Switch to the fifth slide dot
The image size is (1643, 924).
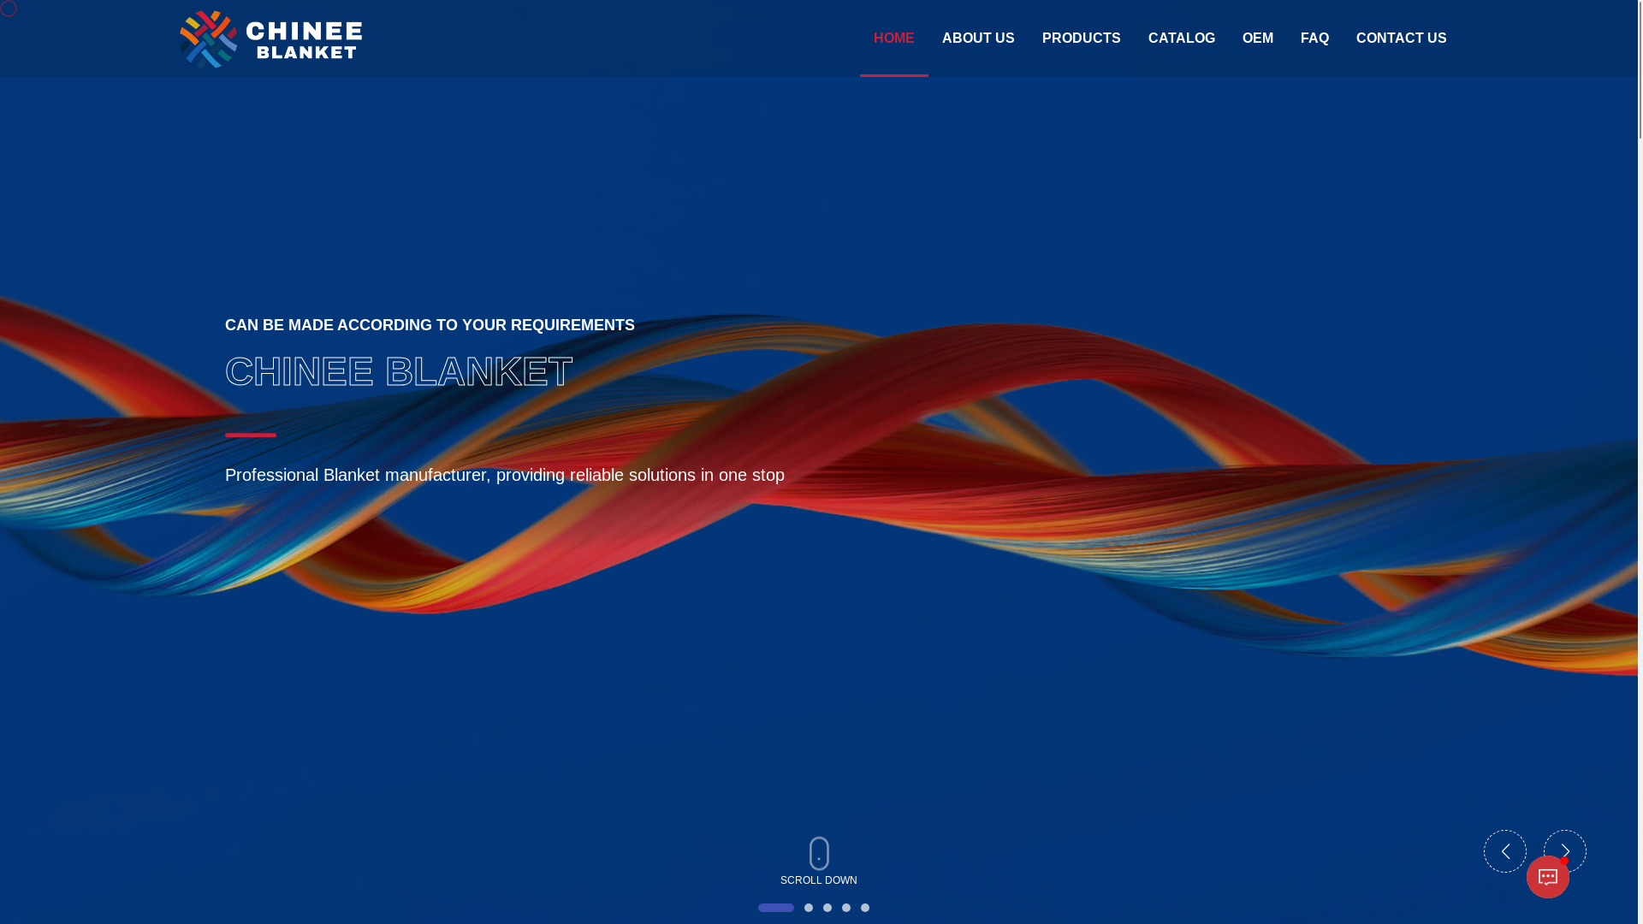point(865,908)
